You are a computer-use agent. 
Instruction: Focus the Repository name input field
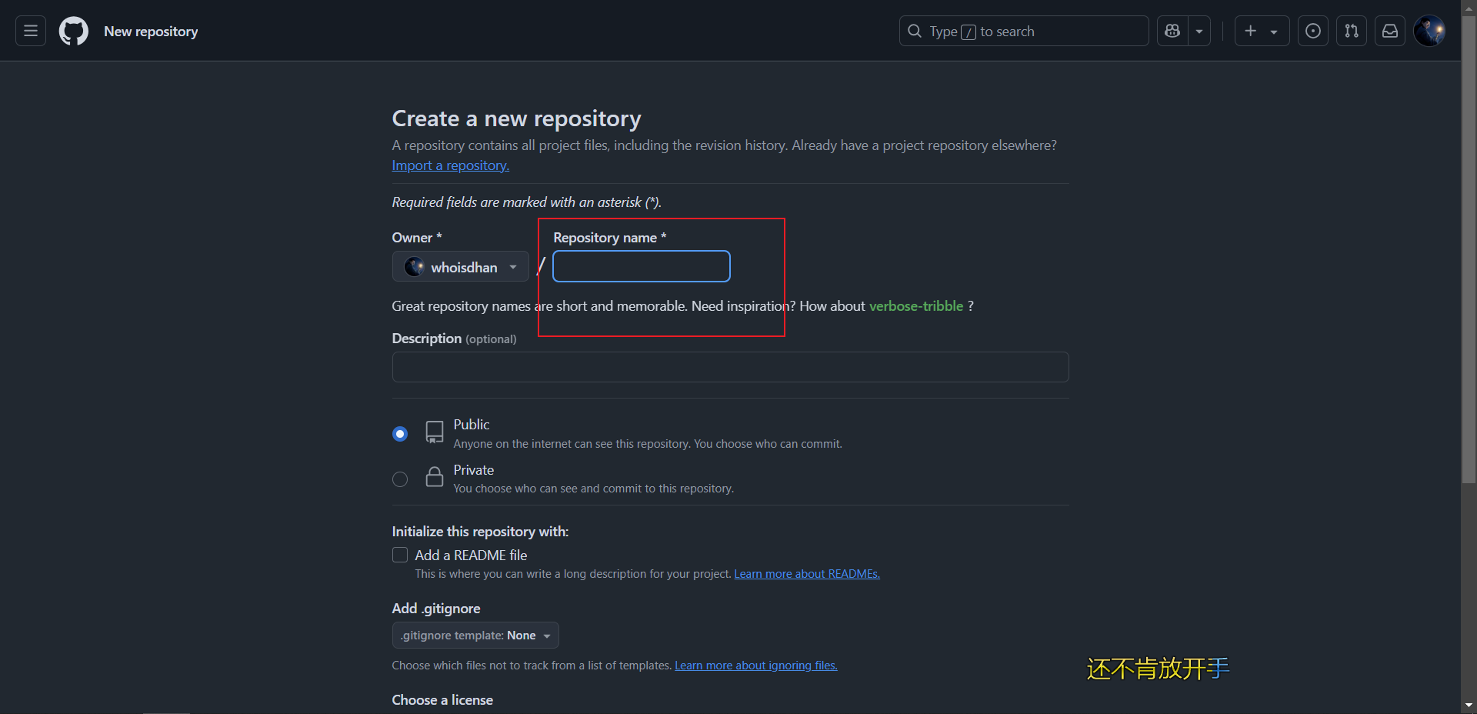coord(641,266)
